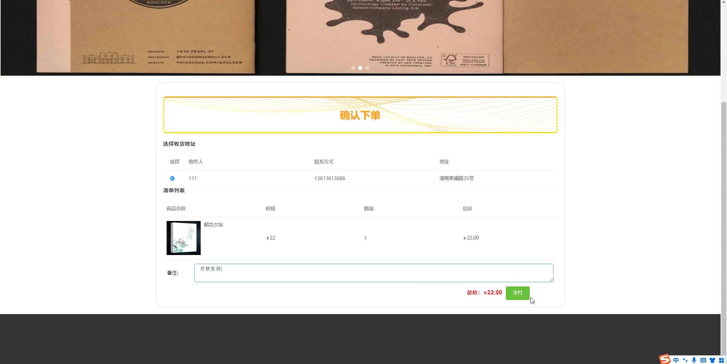This screenshot has width=727, height=364.
Task: Click the Sogou input method logo
Action: pos(665,359)
